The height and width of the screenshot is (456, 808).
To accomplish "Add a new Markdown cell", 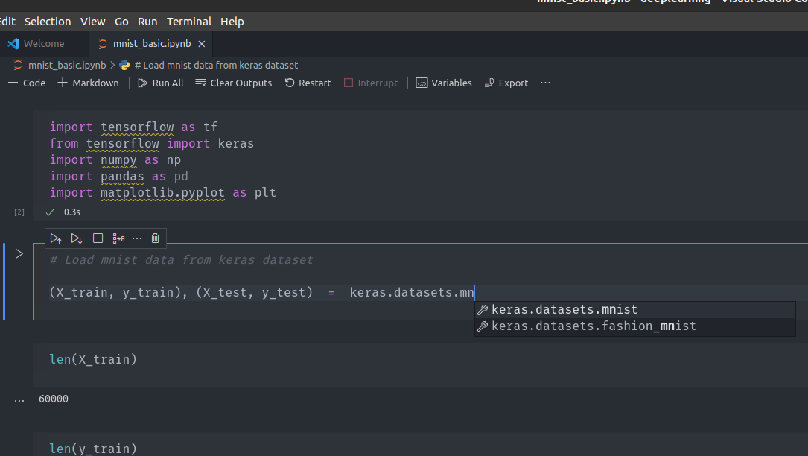I will [x=88, y=83].
